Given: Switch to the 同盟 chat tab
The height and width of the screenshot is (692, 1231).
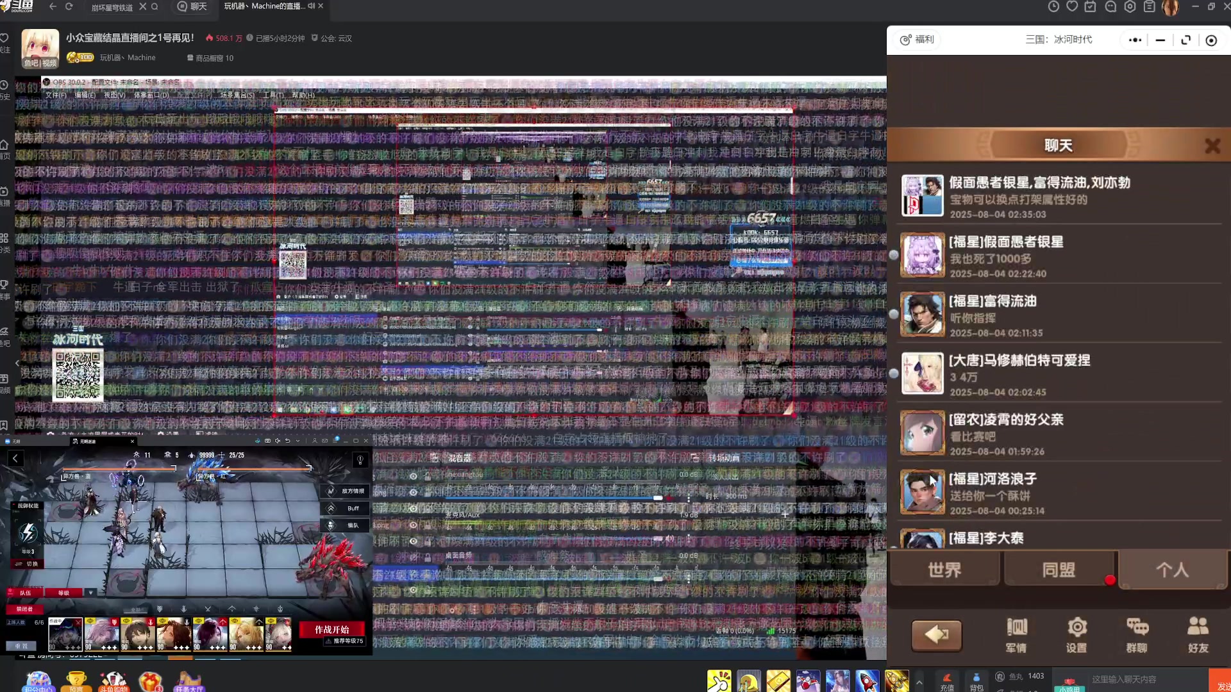Looking at the screenshot, I should click(1059, 570).
